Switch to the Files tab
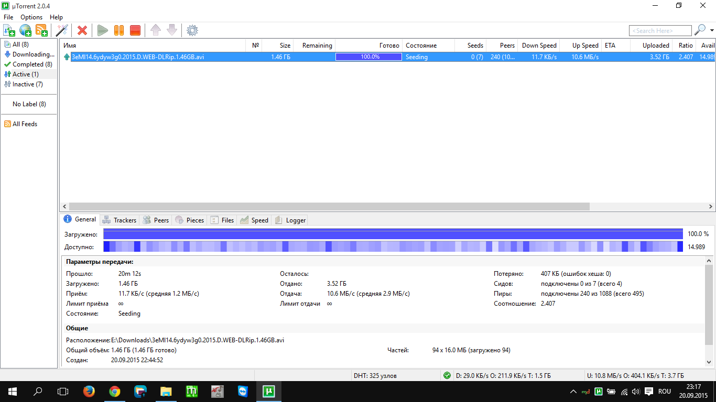Screen dimensions: 716x402 click(x=222, y=220)
